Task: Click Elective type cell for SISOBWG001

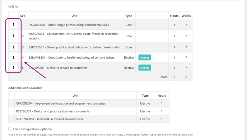Action: (145, 119)
